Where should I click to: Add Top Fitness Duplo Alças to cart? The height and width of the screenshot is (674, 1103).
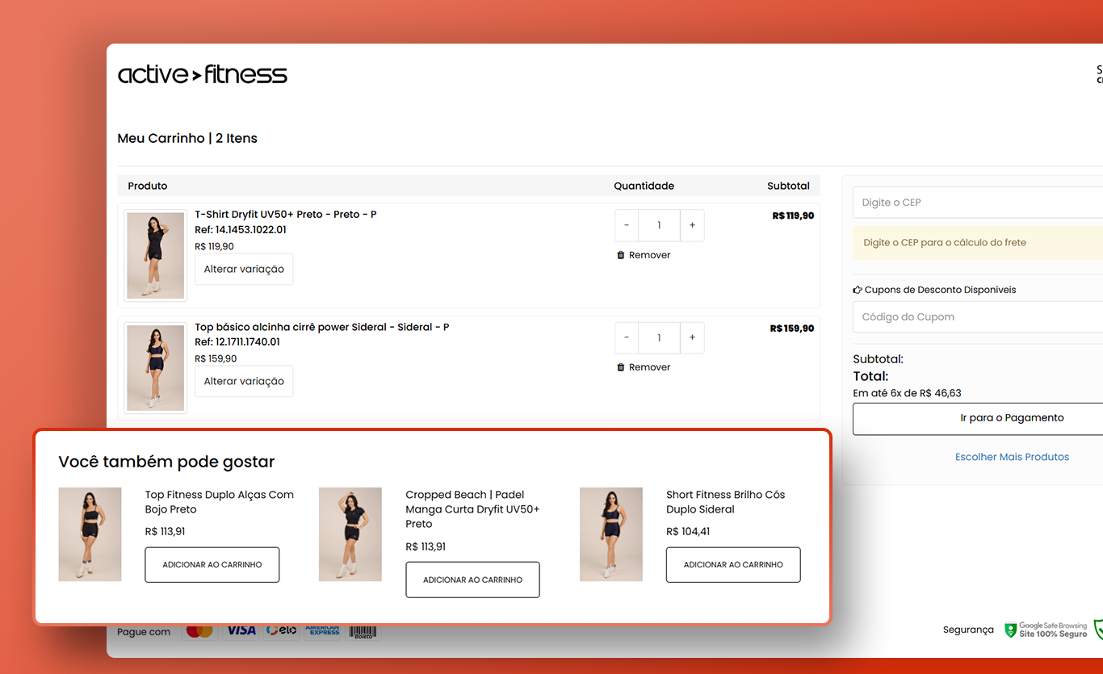click(x=212, y=565)
